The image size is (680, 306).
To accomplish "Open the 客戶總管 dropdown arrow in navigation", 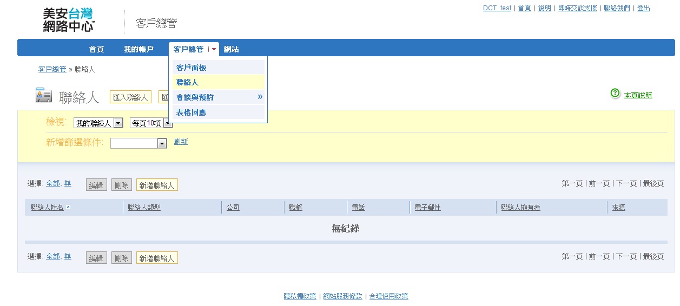I will (x=214, y=49).
